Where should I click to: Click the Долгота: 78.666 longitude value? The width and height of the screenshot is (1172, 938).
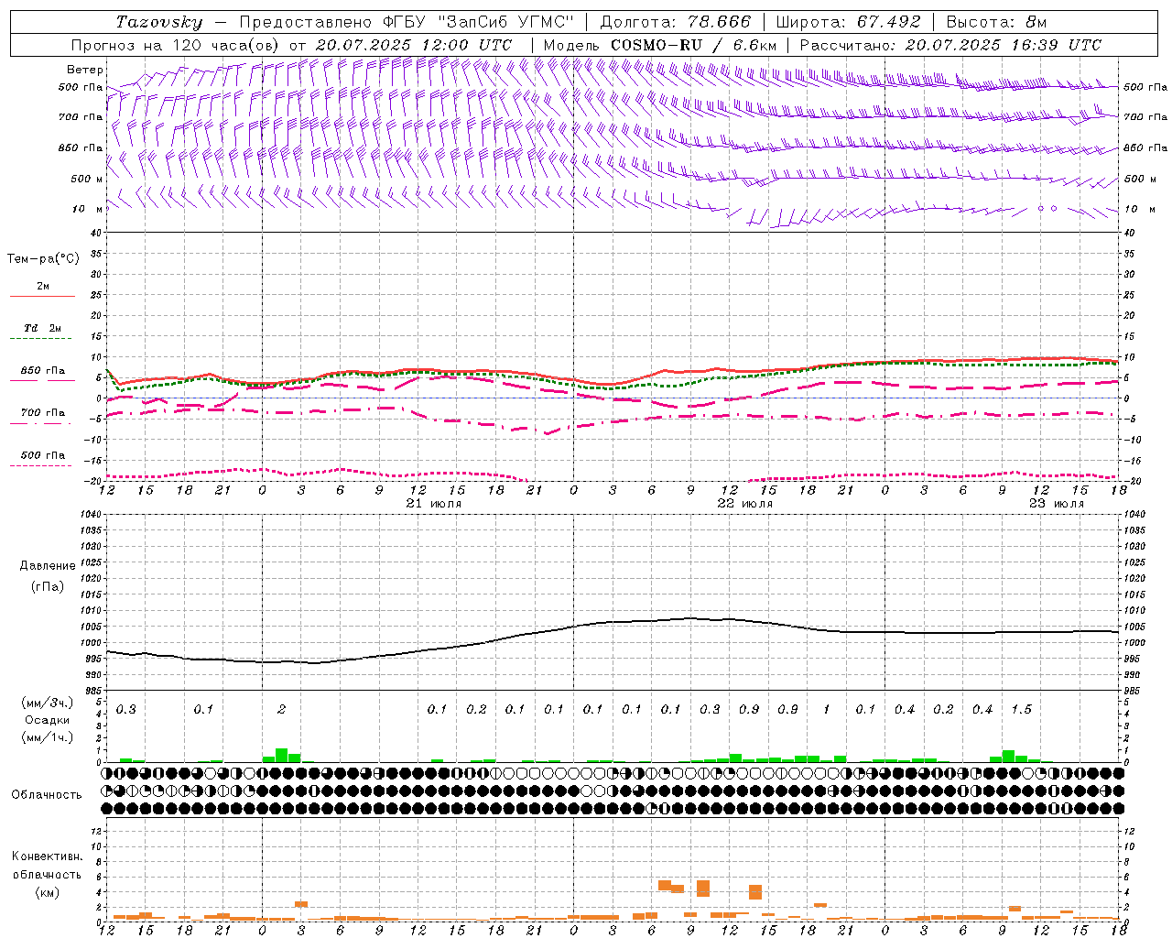point(675,22)
